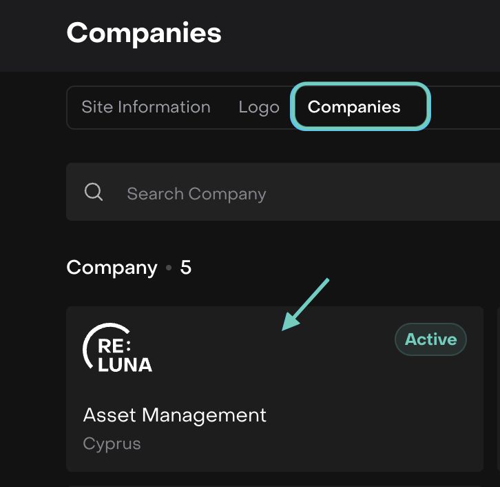The height and width of the screenshot is (487, 500).
Task: Click the magnifier search icon
Action: click(x=94, y=192)
